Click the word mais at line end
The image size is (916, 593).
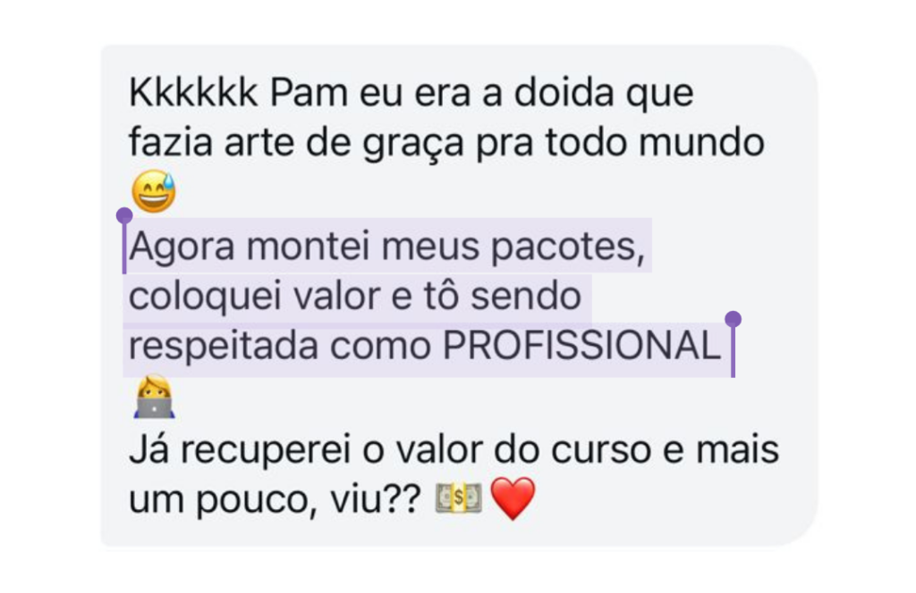click(x=738, y=451)
